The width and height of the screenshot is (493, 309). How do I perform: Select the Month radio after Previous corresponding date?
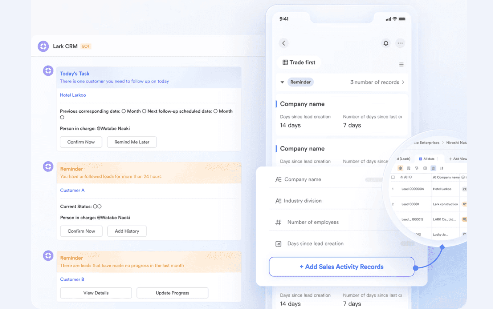[x=124, y=111]
